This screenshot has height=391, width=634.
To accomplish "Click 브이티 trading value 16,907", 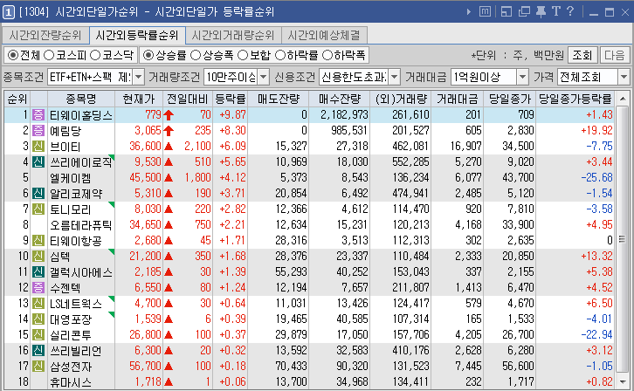I will [x=465, y=146].
